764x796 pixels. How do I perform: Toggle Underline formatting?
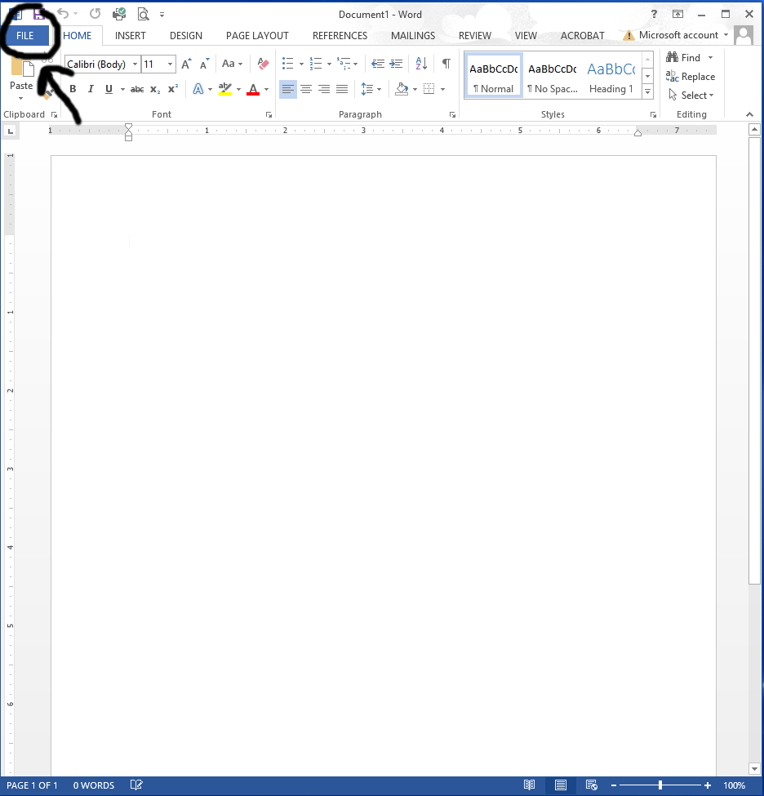[x=109, y=89]
